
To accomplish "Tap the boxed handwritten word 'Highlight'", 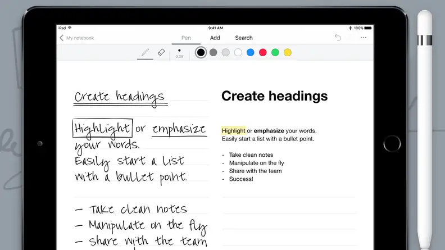I will (102, 128).
